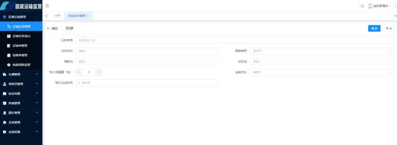Click the 轨迹地图 map icon

[x=4, y=94]
